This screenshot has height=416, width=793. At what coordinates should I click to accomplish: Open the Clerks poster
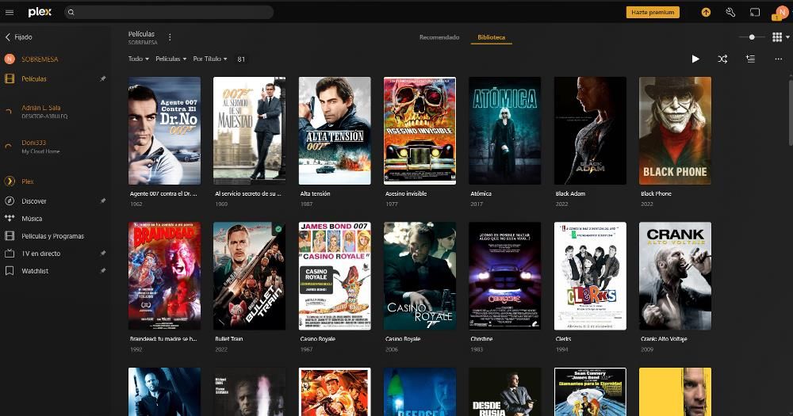point(590,276)
